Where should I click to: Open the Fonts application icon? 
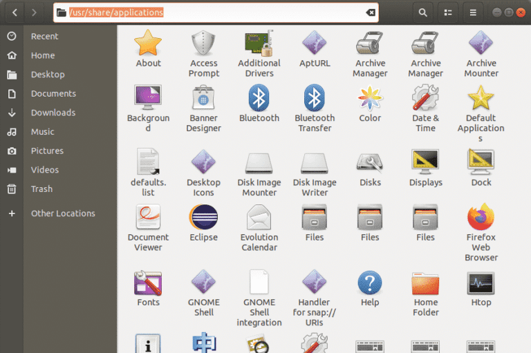[x=148, y=283]
